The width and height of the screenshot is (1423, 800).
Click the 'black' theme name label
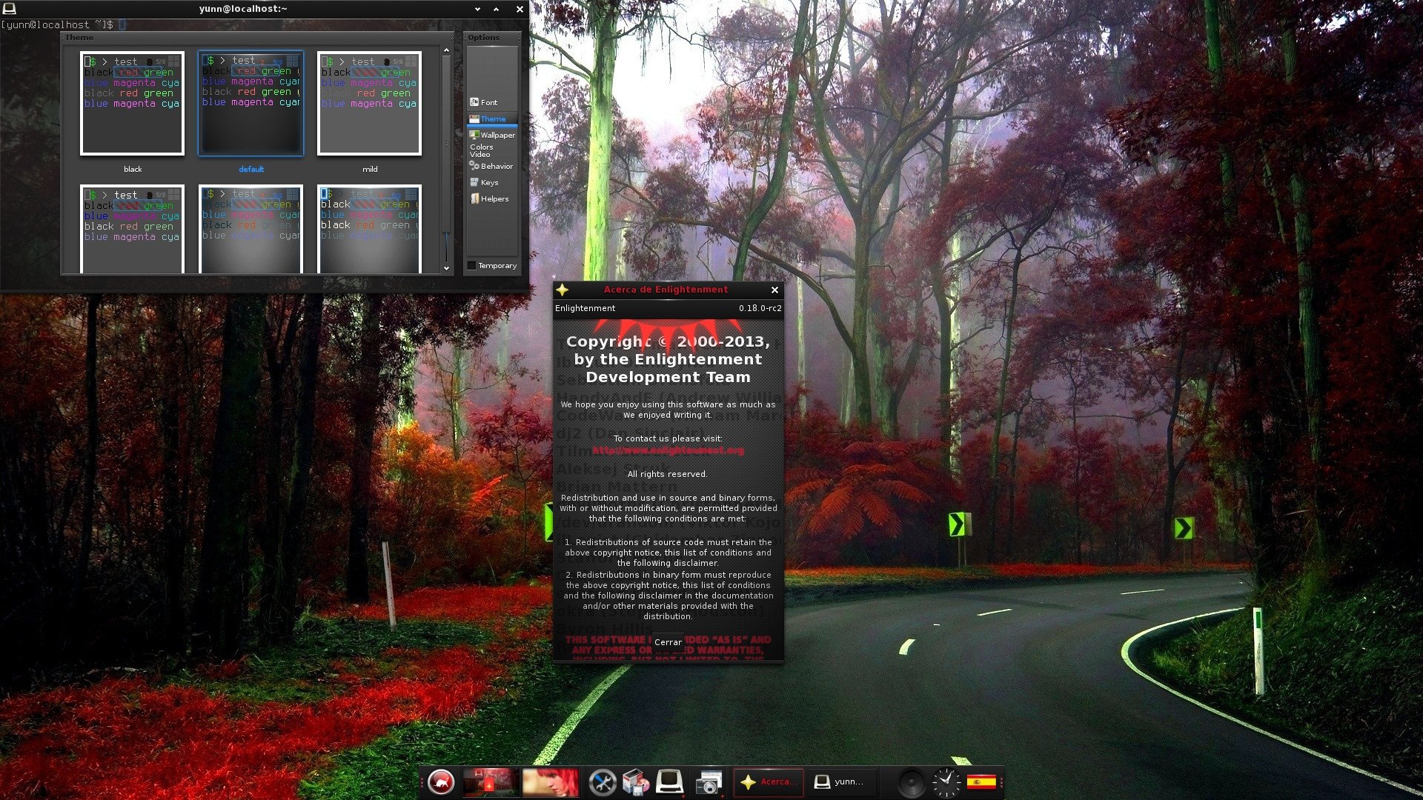pyautogui.click(x=133, y=169)
